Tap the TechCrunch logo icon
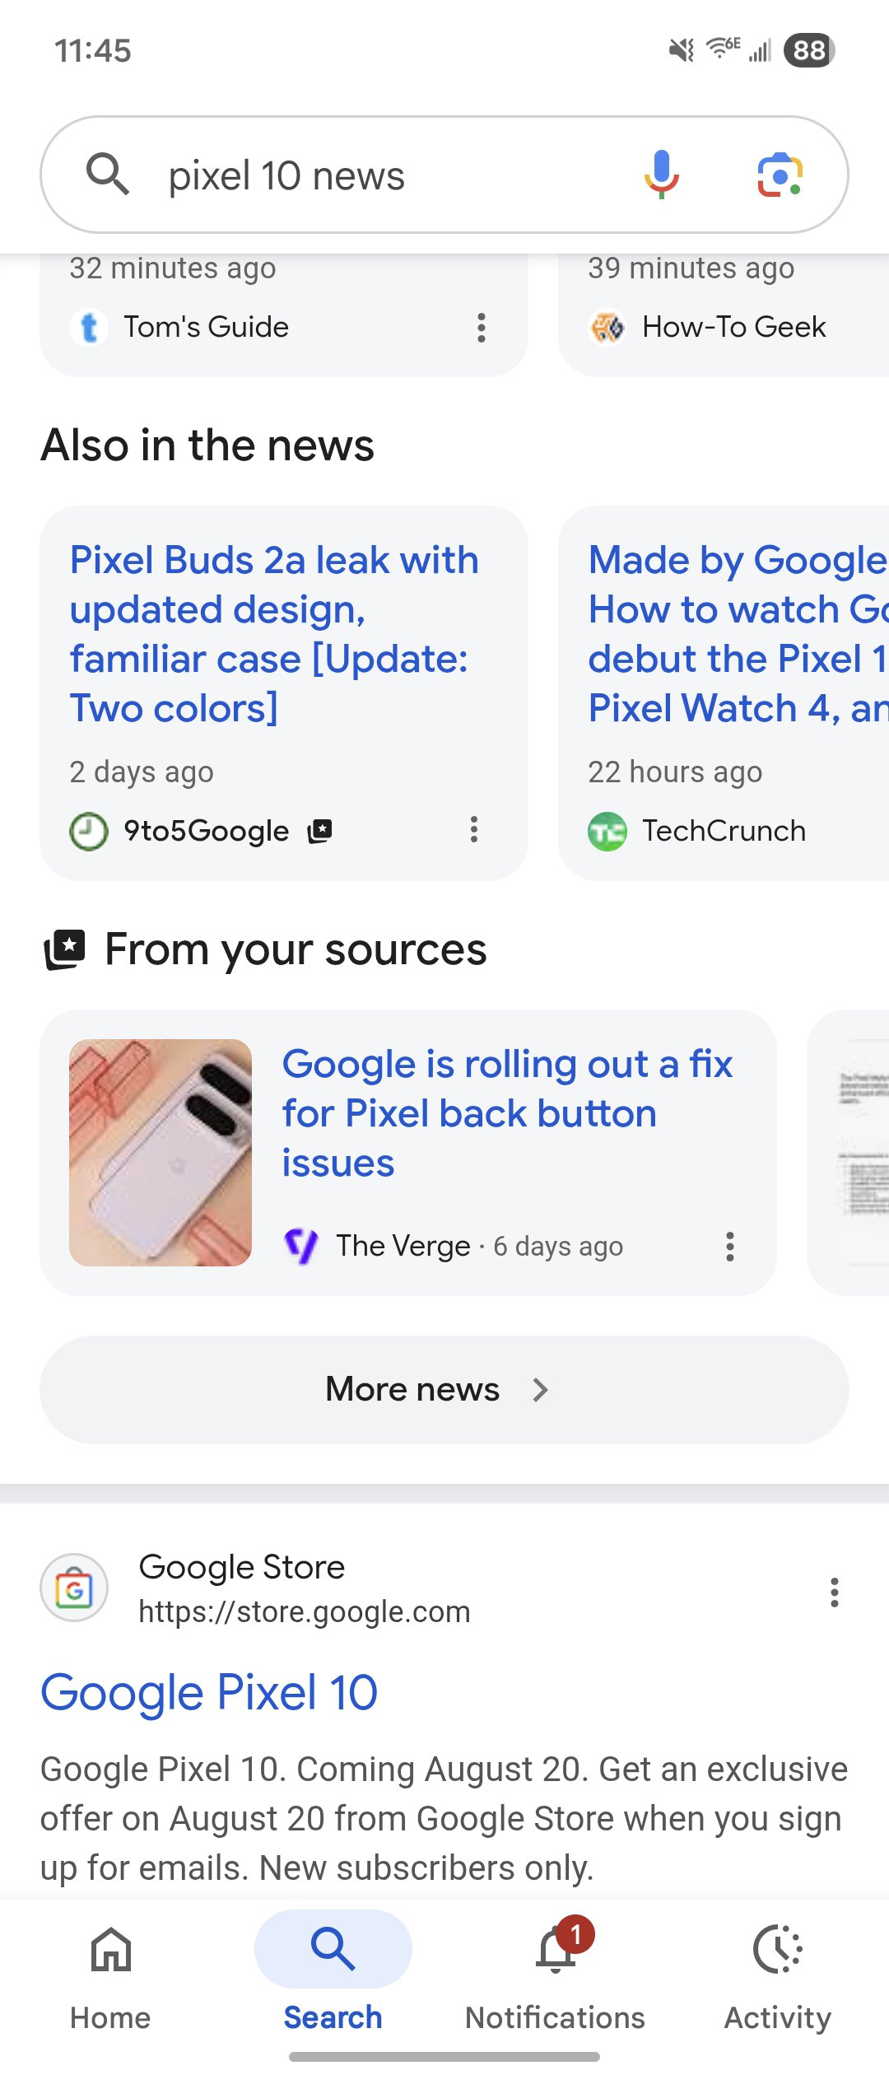The width and height of the screenshot is (889, 2075). 607,832
